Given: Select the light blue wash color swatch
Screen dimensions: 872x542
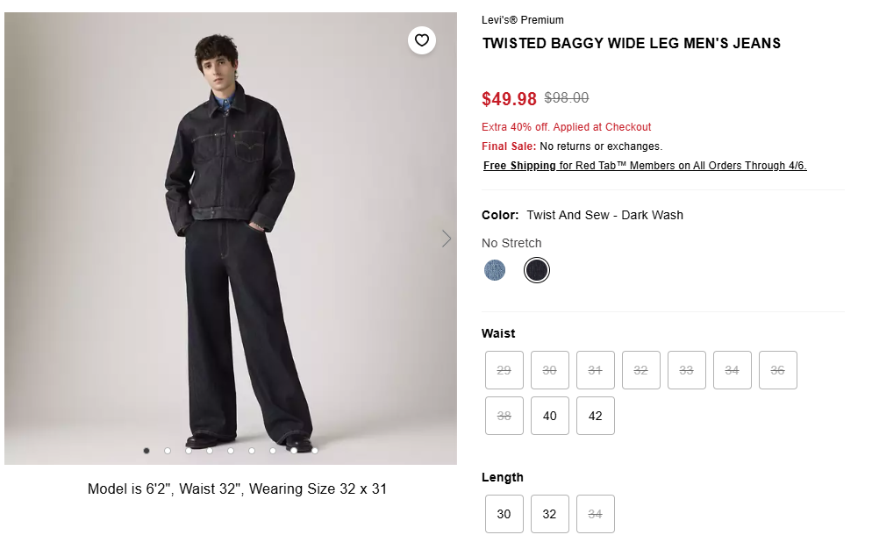Looking at the screenshot, I should point(495,270).
